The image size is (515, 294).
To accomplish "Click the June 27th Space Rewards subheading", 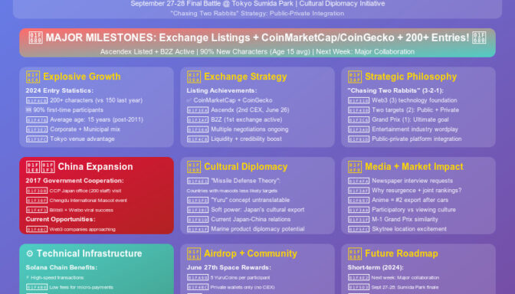I will [x=228, y=267].
